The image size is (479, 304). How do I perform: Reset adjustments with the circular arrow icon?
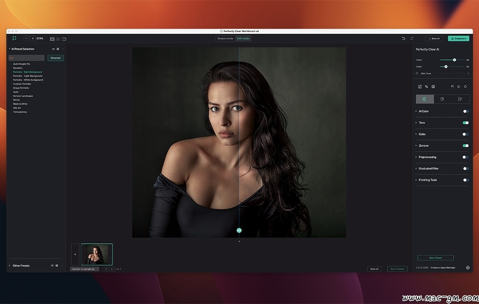coord(466,87)
